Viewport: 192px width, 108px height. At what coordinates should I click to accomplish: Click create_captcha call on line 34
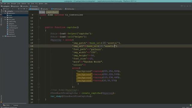coord(91,93)
